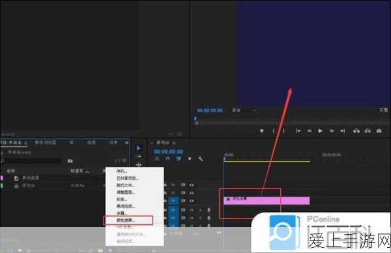391x253 pixels.
Task: Click the pink label swatch of 颜色遮罩
Action: coord(2,178)
